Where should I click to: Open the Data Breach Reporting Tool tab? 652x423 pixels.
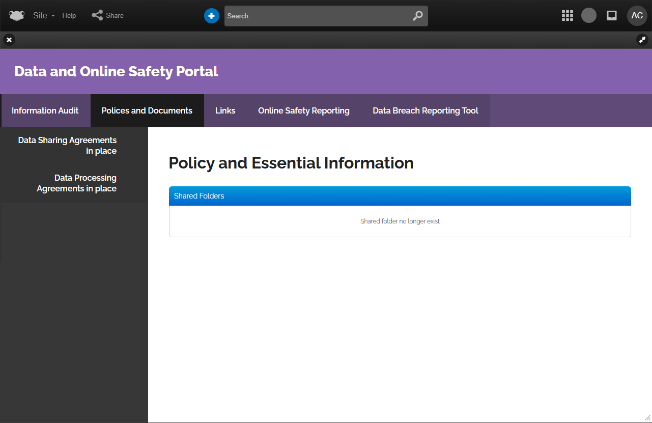point(426,110)
